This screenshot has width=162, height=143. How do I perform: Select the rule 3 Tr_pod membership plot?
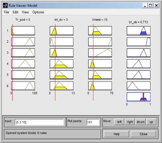point(23,53)
